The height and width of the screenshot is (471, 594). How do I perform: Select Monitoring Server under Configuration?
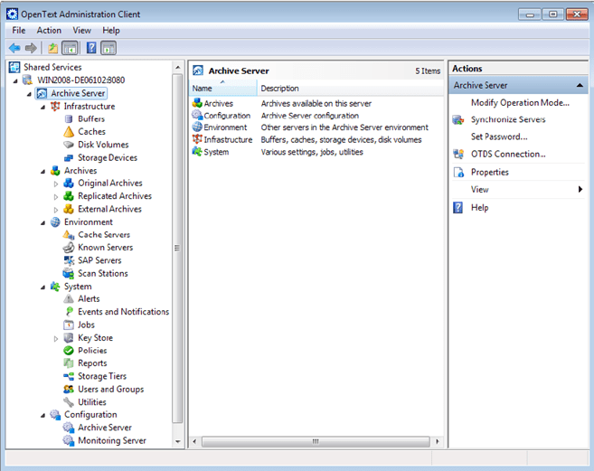click(x=112, y=440)
